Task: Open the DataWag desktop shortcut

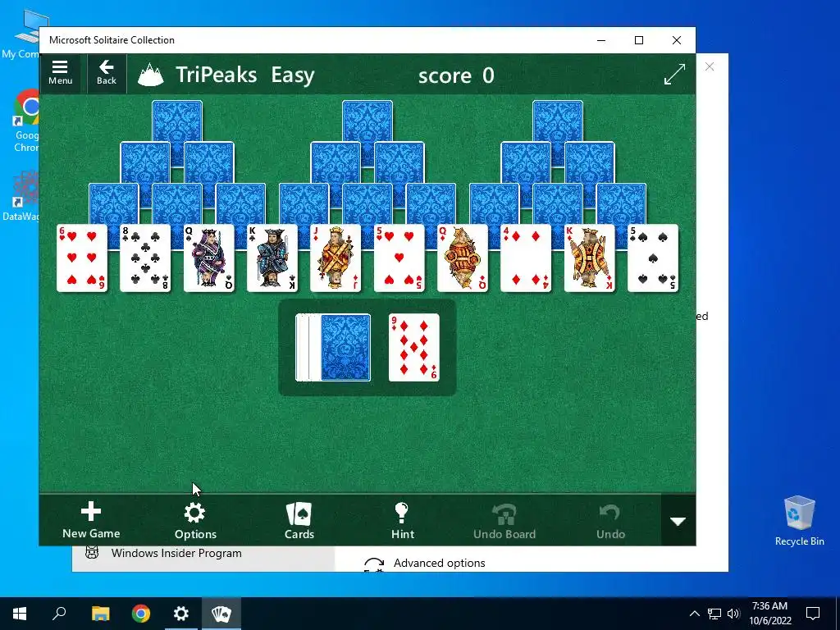Action: [21, 196]
